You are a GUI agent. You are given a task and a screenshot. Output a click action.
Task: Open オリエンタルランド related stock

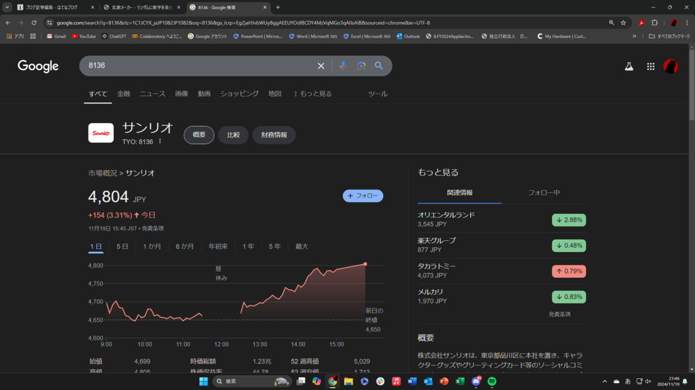point(502,220)
